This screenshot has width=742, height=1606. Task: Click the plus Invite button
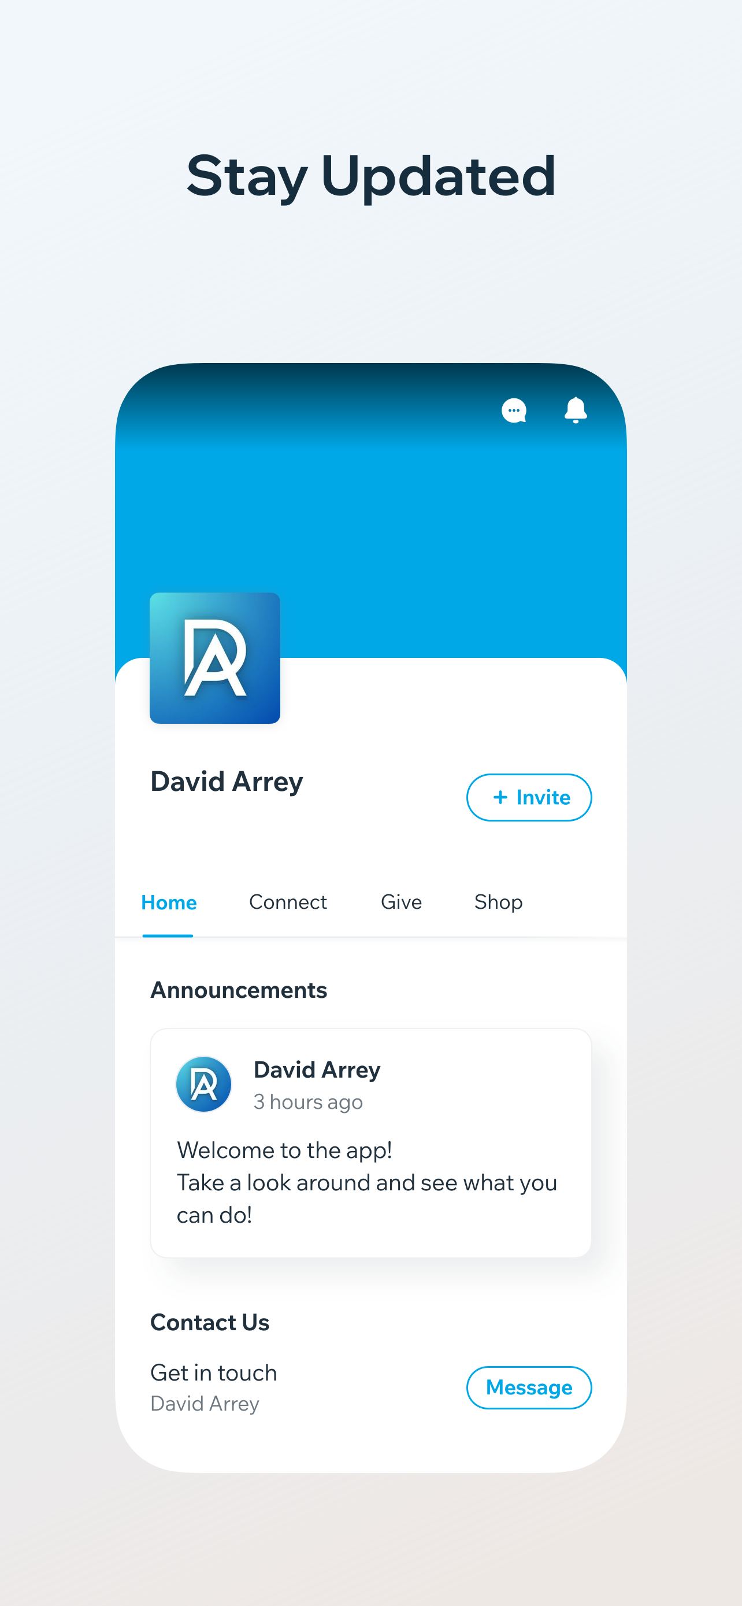coord(529,797)
